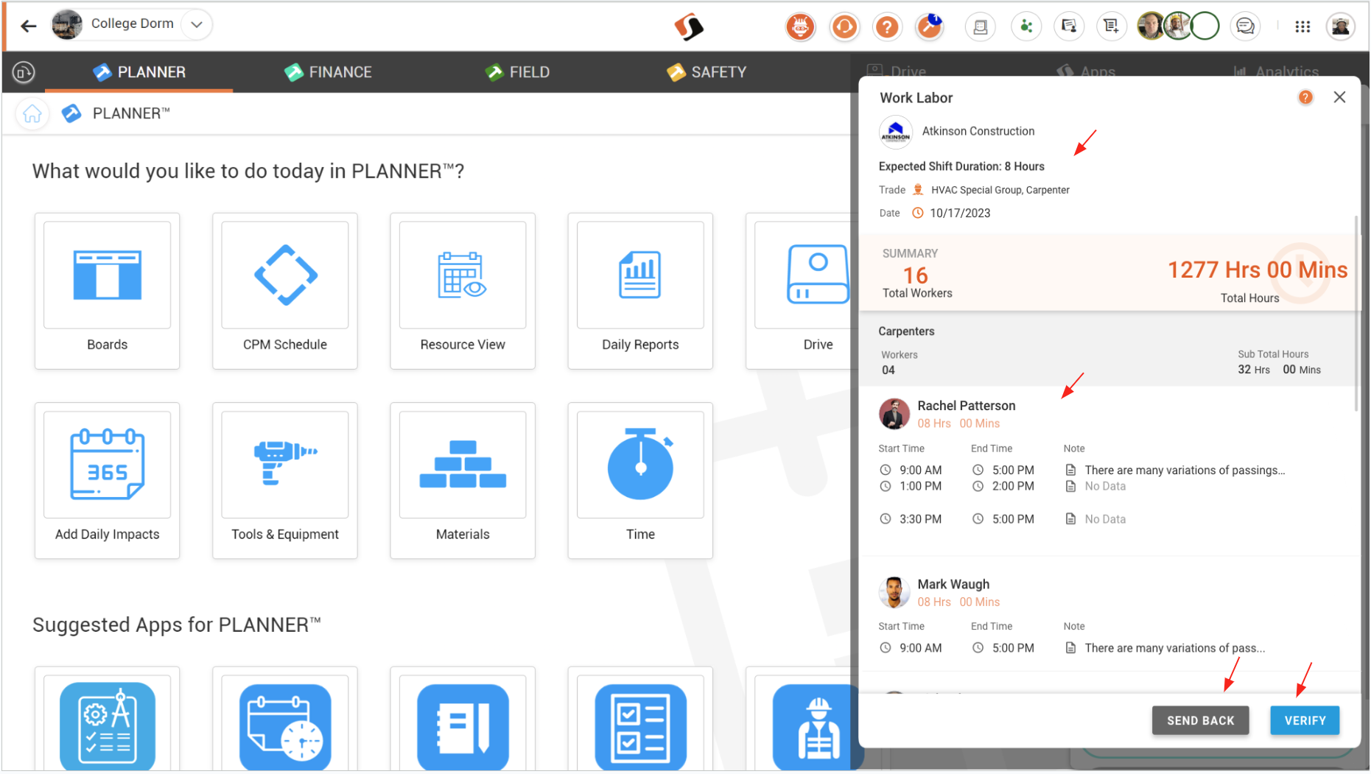Click the green dots collaboration icon
Screen dimensions: 1371x774
tap(1025, 27)
